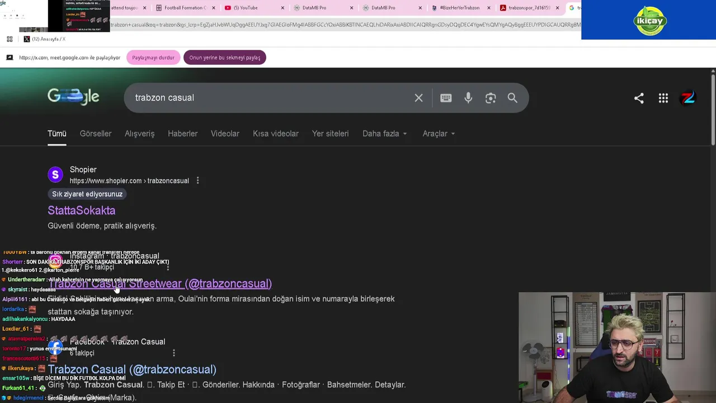
Task: Close the trabzonspor PDF tab
Action: 557,8
